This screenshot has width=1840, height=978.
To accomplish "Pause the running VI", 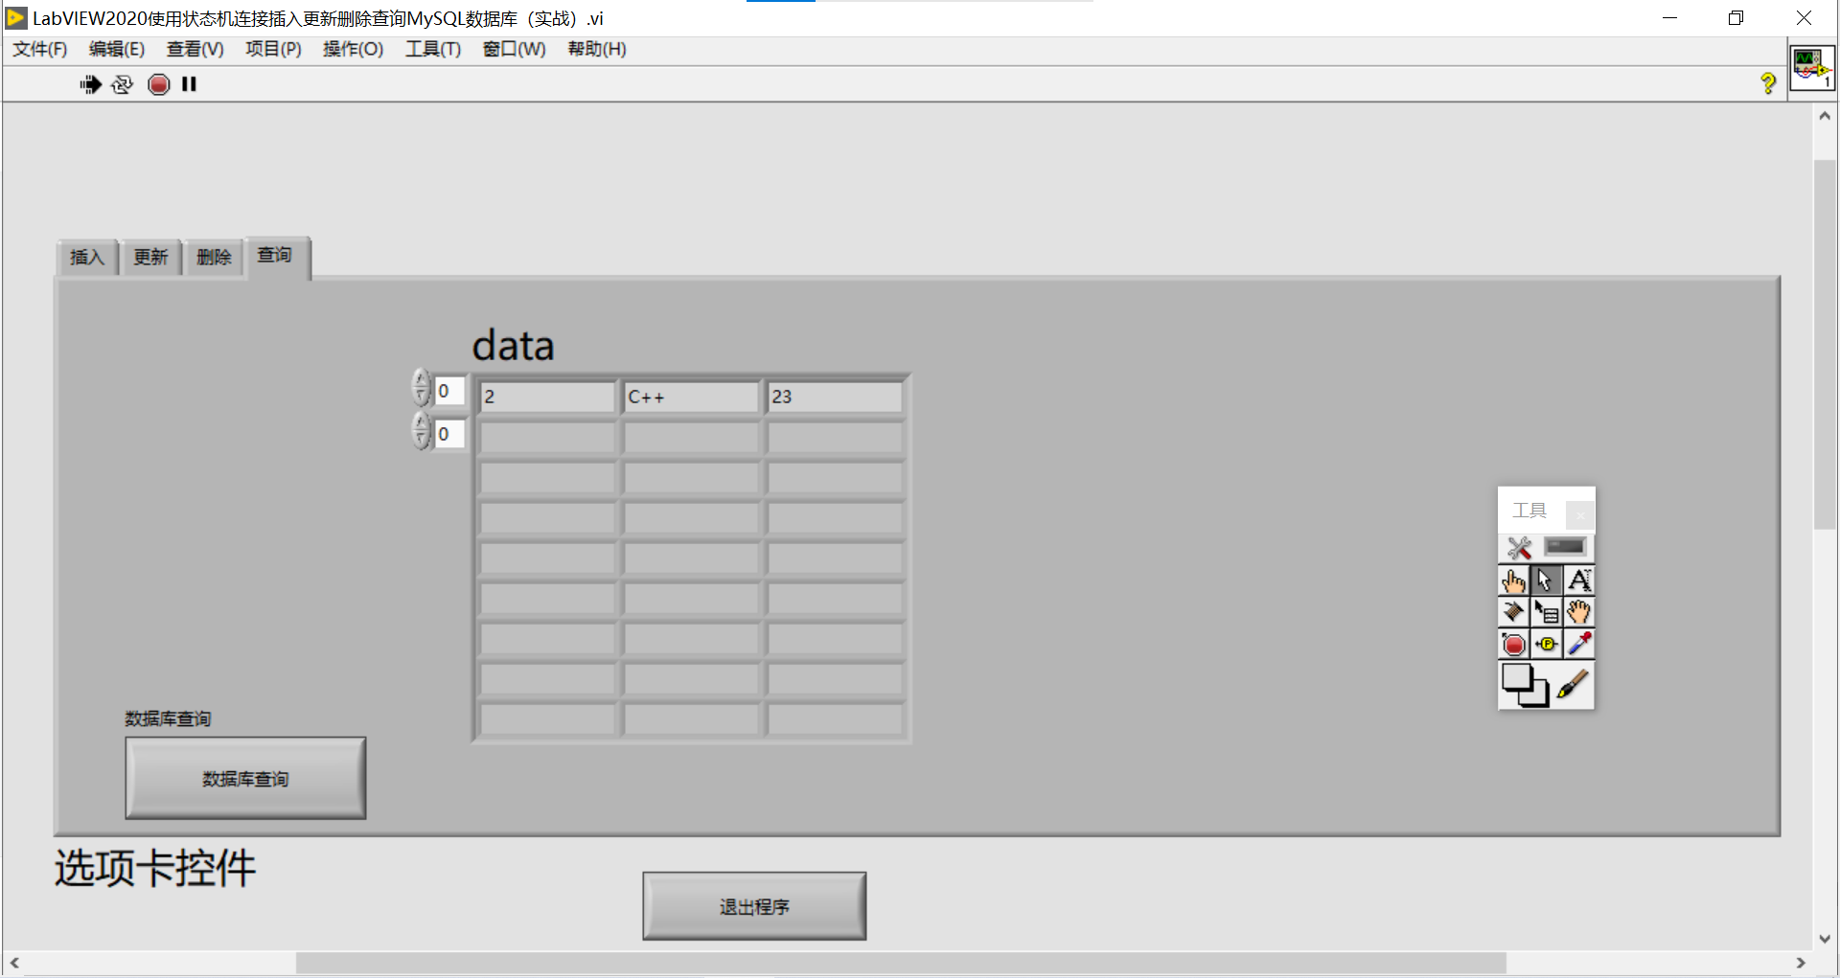I will (x=189, y=84).
